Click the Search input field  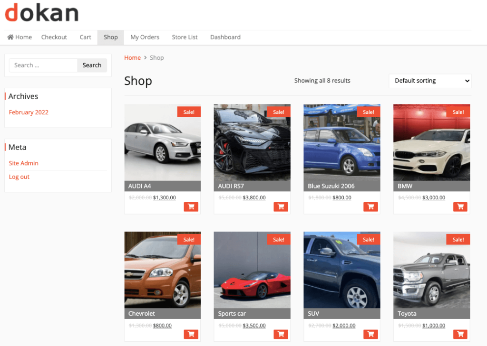pyautogui.click(x=43, y=65)
